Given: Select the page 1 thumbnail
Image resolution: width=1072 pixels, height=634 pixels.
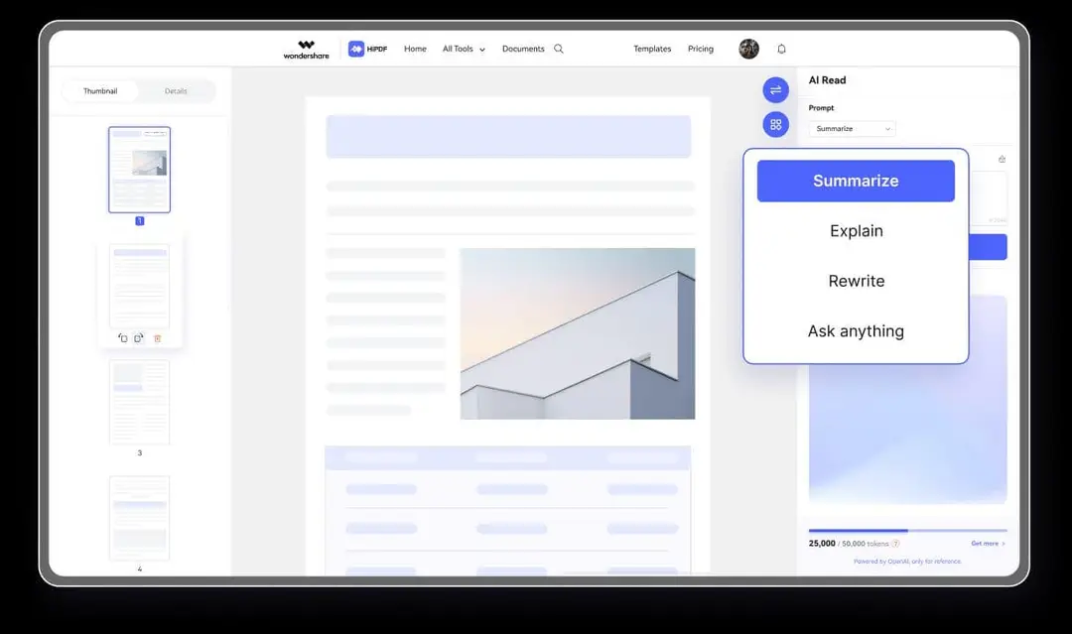Looking at the screenshot, I should click(x=140, y=170).
